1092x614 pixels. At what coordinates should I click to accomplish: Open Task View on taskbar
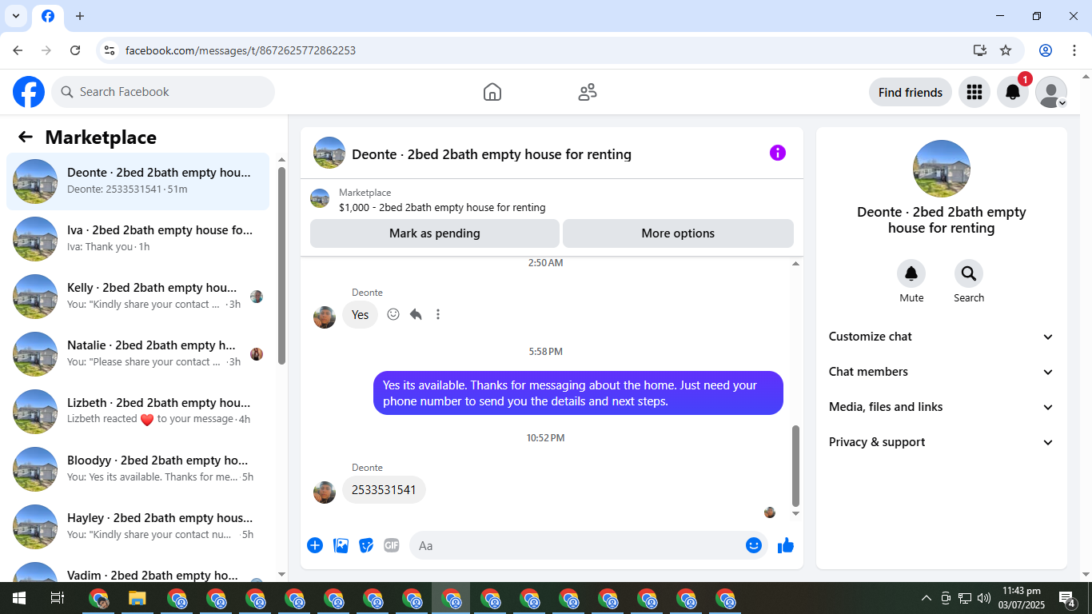[x=58, y=598]
